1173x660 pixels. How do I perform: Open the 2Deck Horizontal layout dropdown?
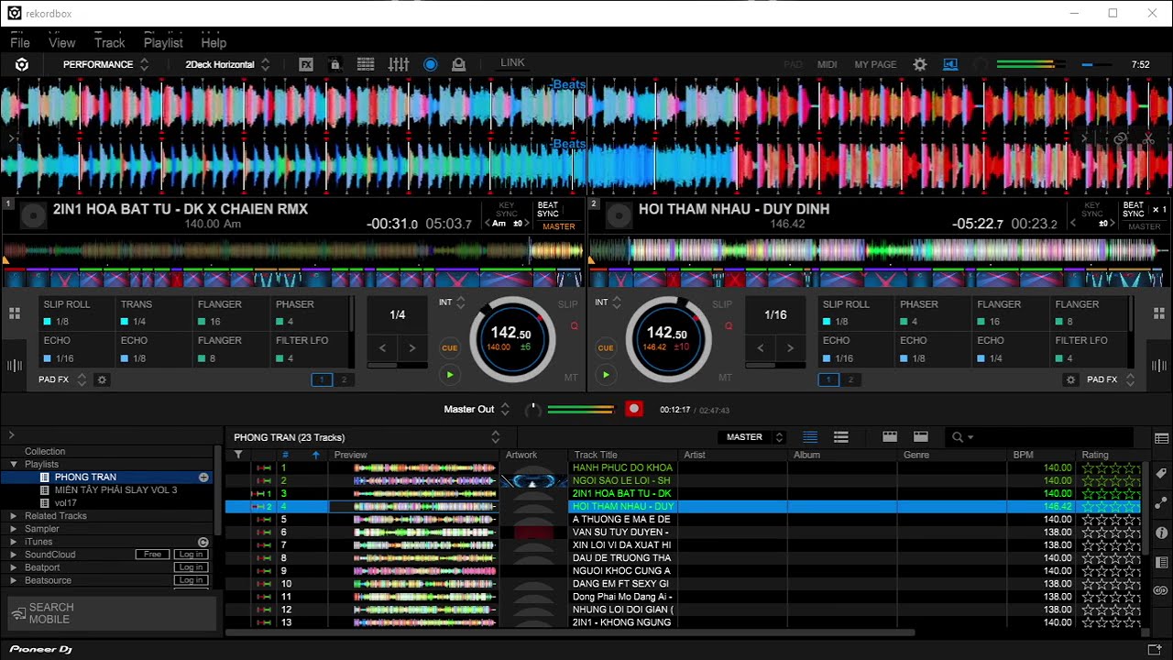(227, 64)
